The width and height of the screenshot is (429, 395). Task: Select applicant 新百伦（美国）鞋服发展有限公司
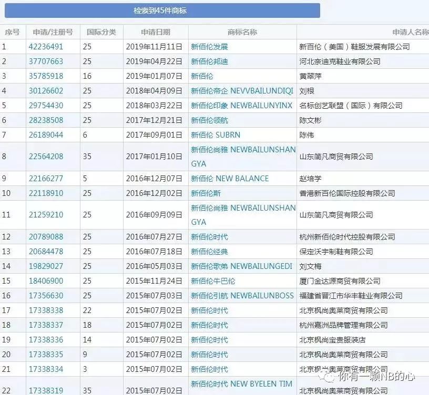(354, 47)
